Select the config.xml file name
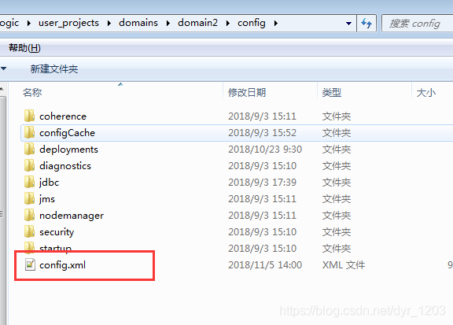453x325 pixels. click(62, 265)
